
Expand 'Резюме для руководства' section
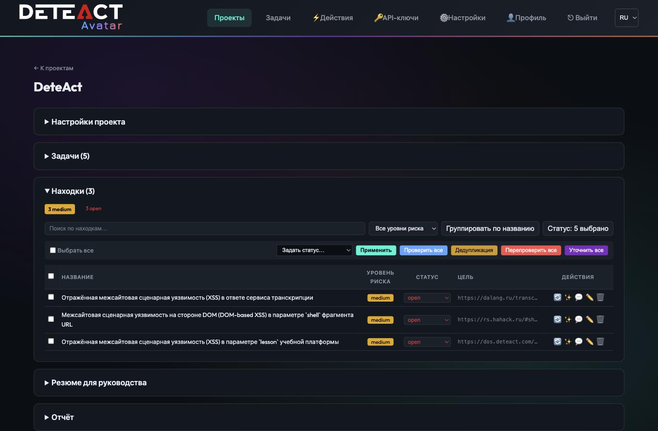pos(95,382)
